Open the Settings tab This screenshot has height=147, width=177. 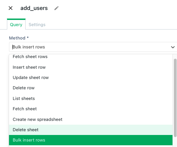coord(37,25)
